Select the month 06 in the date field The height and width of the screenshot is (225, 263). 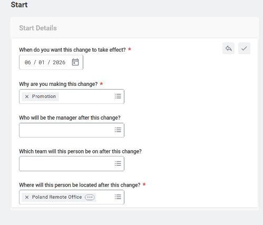pyautogui.click(x=27, y=62)
